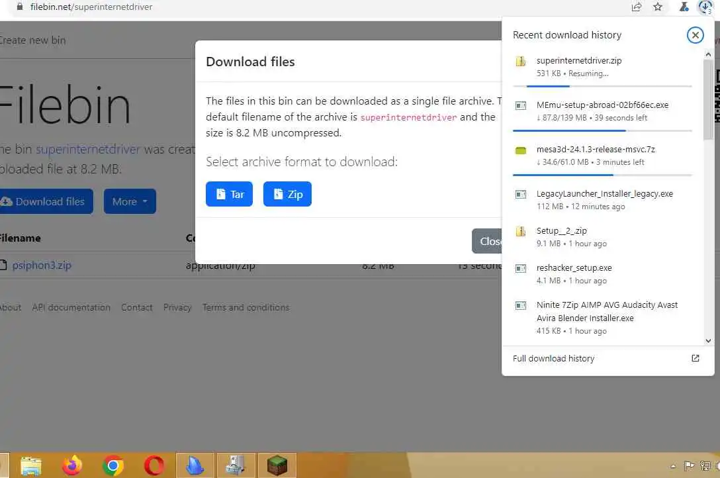Click the superinternetdriver.zip progress bar
This screenshot has height=478, width=720.
point(602,86)
